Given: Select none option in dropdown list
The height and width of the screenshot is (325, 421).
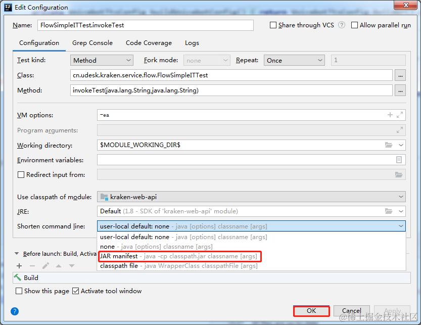Looking at the screenshot, I should click(251, 246).
